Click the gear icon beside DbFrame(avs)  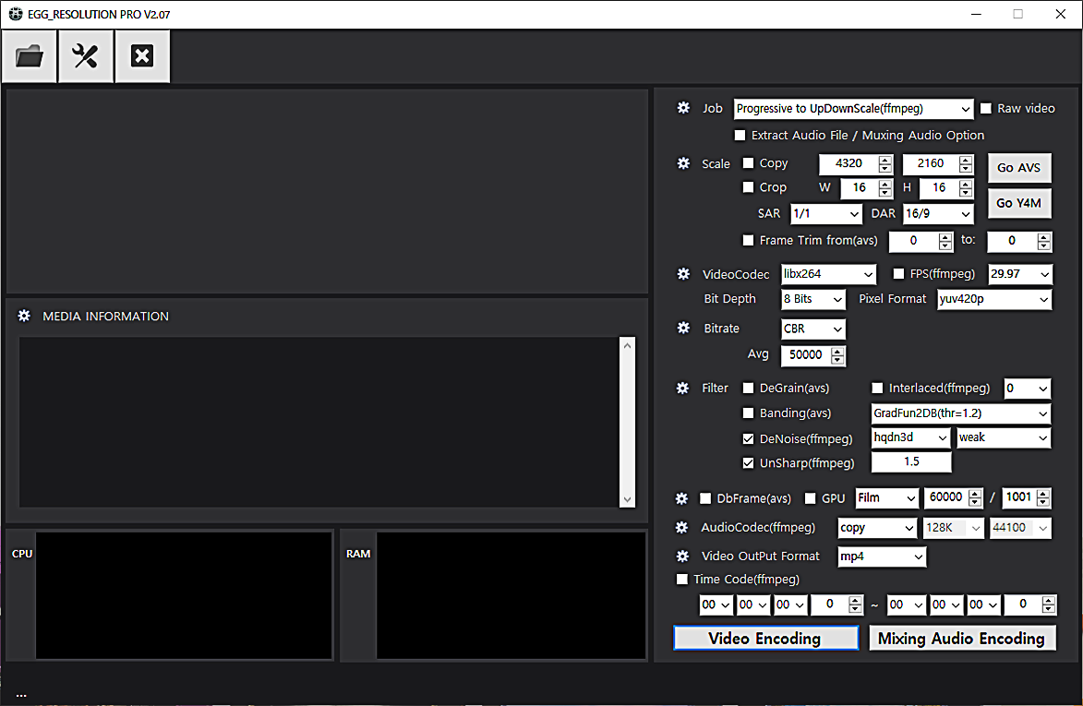coord(681,498)
